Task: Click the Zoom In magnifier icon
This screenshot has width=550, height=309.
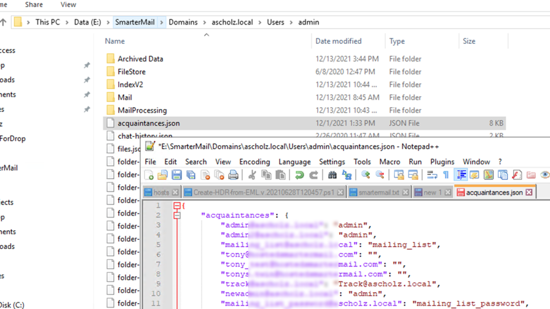Action: pos(366,175)
